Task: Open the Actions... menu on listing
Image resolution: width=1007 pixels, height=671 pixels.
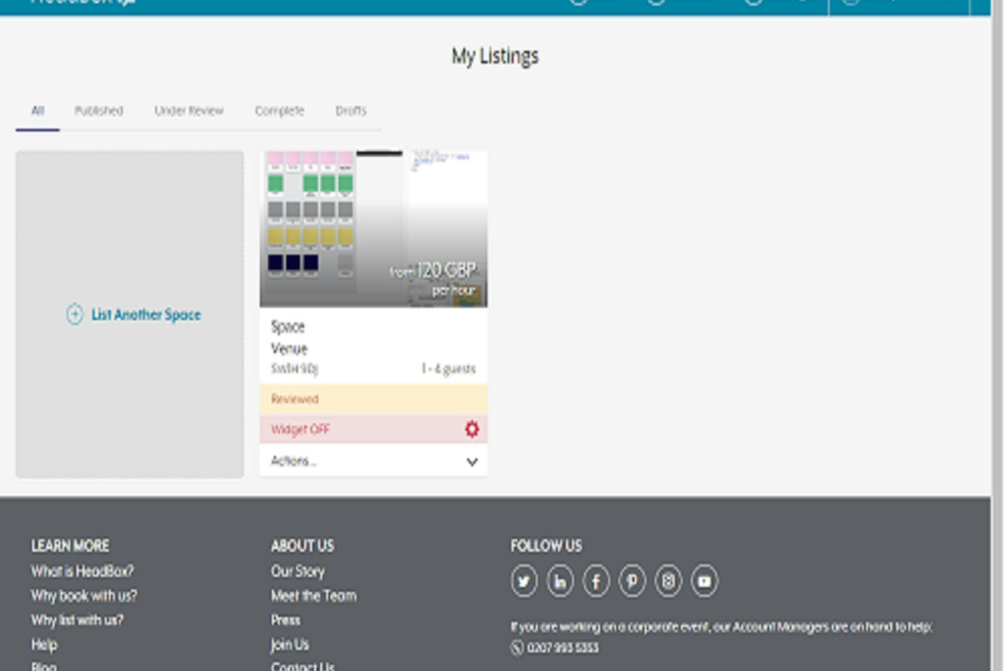Action: tap(294, 461)
